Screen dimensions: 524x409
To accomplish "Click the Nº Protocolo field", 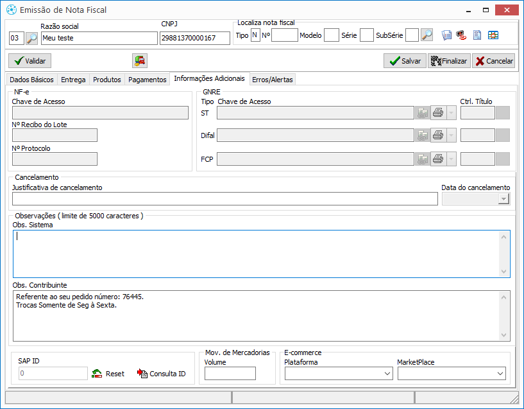I will coord(55,159).
